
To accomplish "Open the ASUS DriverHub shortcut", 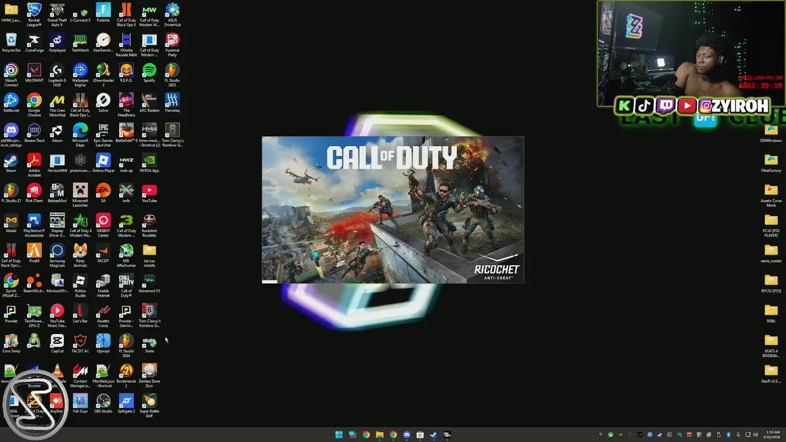I will coord(173,14).
